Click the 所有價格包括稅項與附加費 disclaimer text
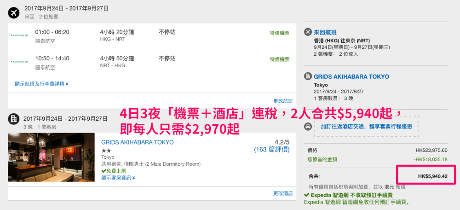Viewport: 460px width, 210px height. [x=357, y=187]
